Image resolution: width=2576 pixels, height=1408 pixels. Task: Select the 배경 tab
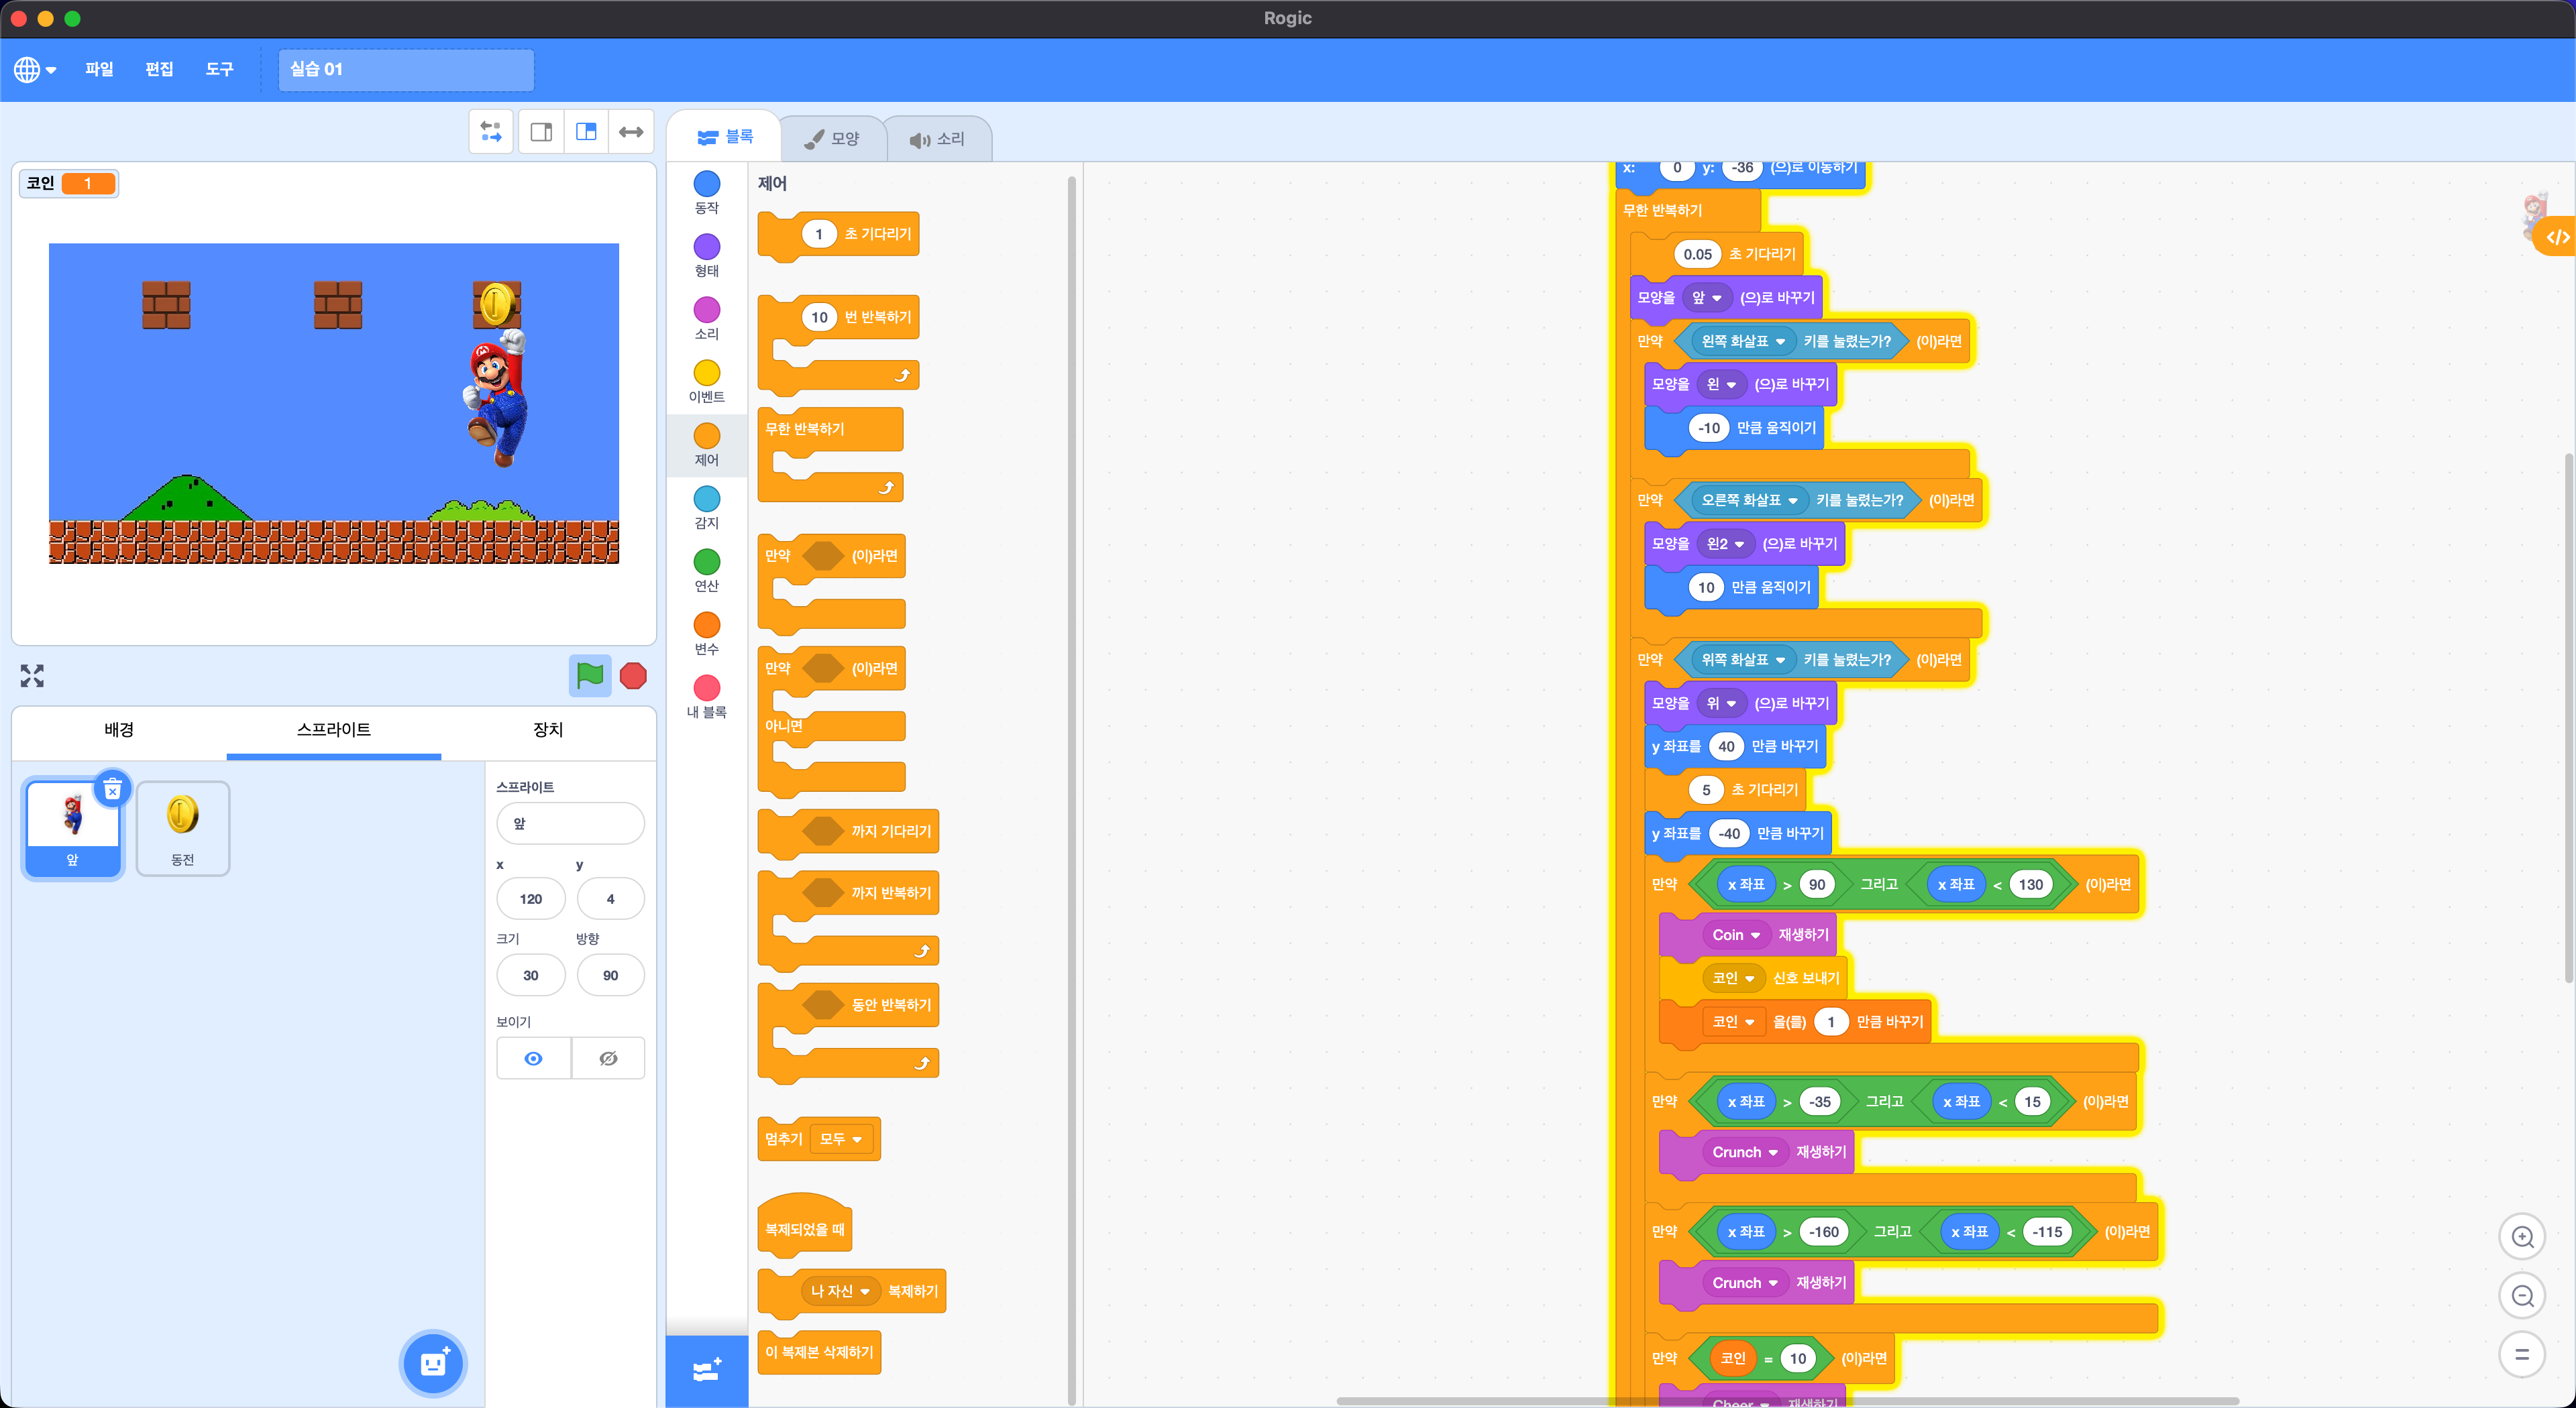coord(119,729)
